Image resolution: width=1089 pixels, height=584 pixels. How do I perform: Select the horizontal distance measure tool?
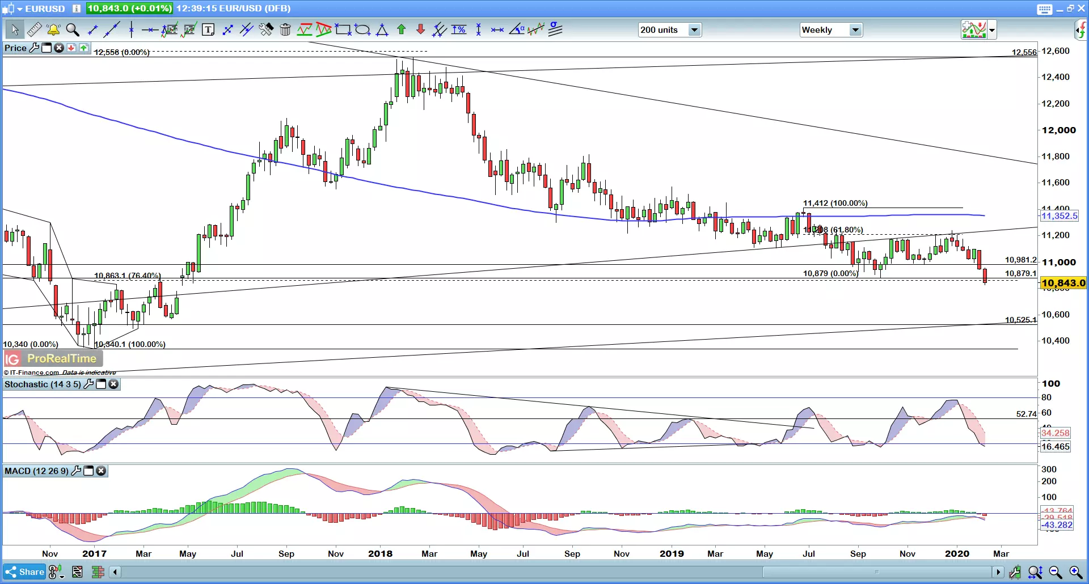click(x=497, y=29)
